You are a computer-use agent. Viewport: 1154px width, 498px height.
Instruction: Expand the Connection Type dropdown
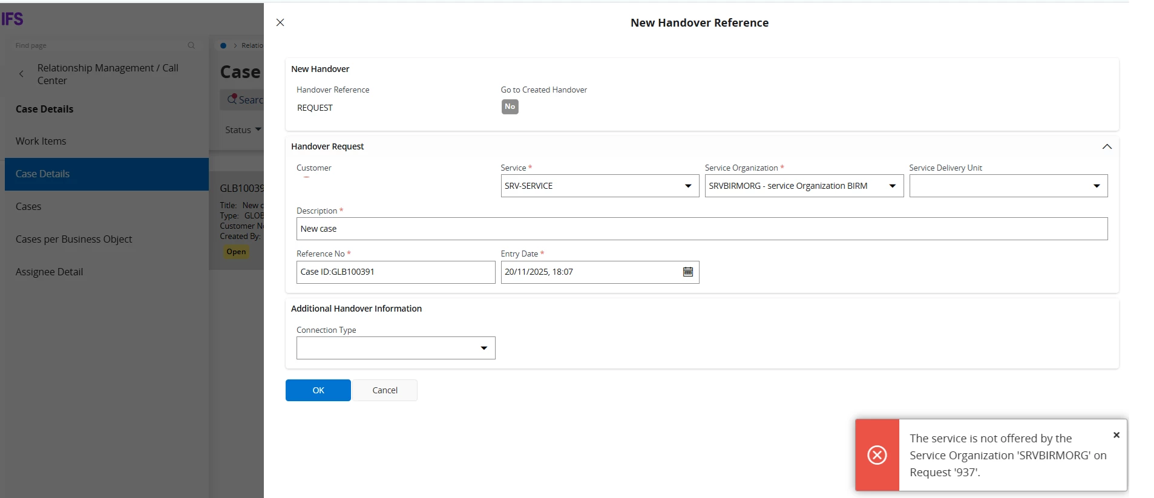point(484,348)
